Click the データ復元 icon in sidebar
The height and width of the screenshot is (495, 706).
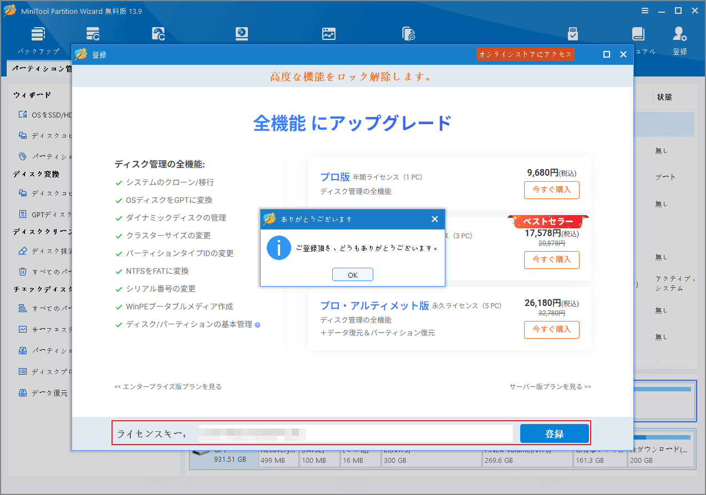23,392
